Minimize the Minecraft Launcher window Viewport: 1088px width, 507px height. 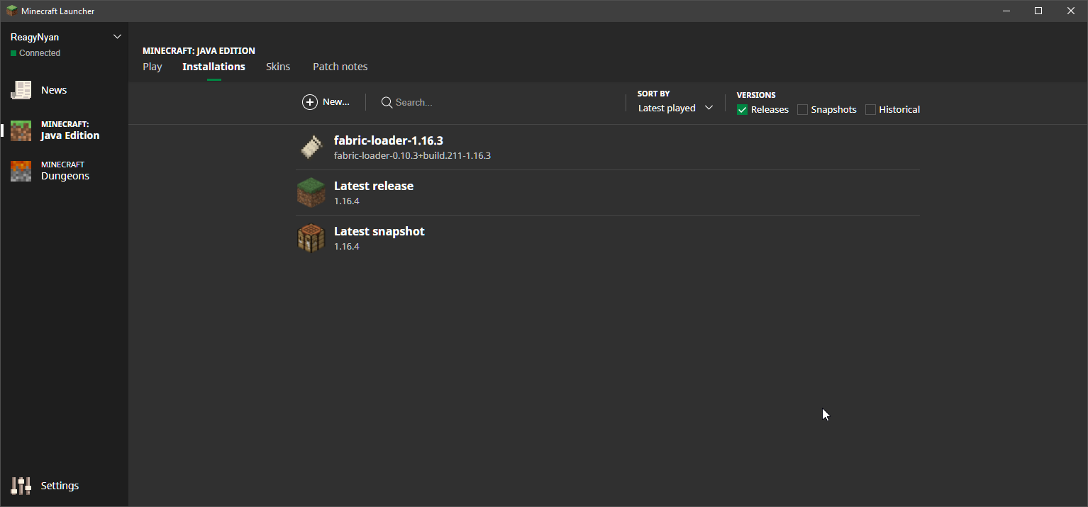pyautogui.click(x=1006, y=11)
